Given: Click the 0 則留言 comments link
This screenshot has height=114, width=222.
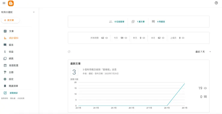Looking at the screenshot, I should [x=161, y=22].
